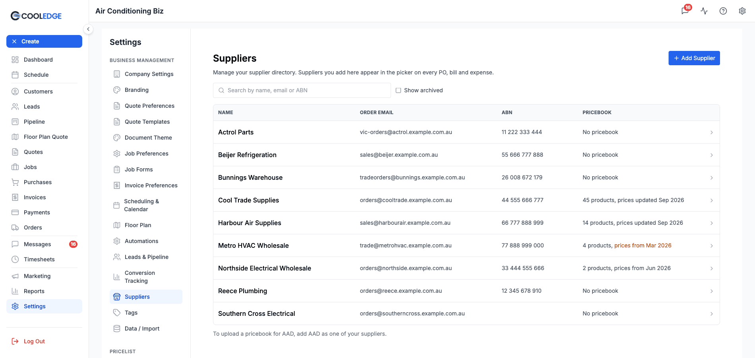This screenshot has width=755, height=358.
Task: Open Reece Plumbing row chevron
Action: [x=711, y=291]
